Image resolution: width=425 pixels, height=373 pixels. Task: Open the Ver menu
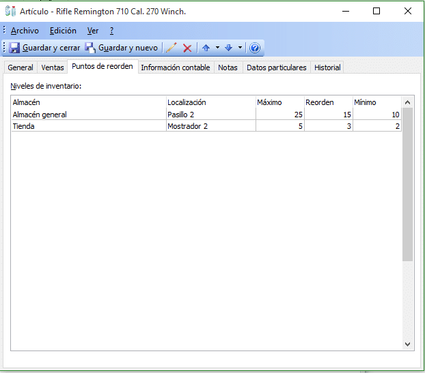point(93,31)
